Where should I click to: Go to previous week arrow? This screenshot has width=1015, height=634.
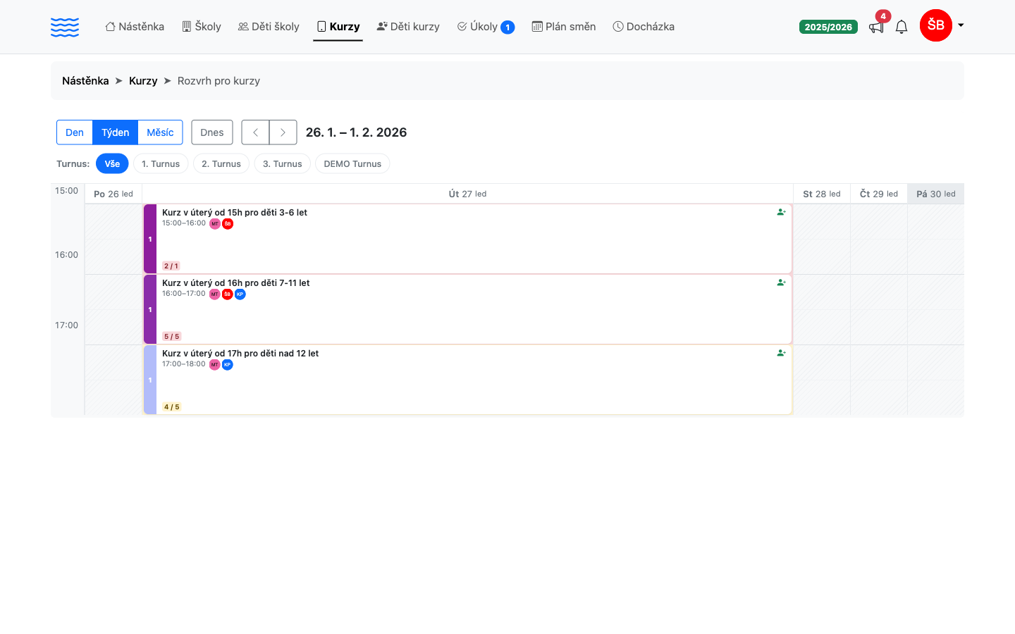pyautogui.click(x=255, y=132)
